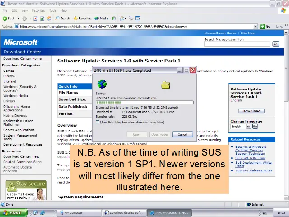289x217 pixels.
Task: Open the Edit menu
Action: click(x=14, y=10)
